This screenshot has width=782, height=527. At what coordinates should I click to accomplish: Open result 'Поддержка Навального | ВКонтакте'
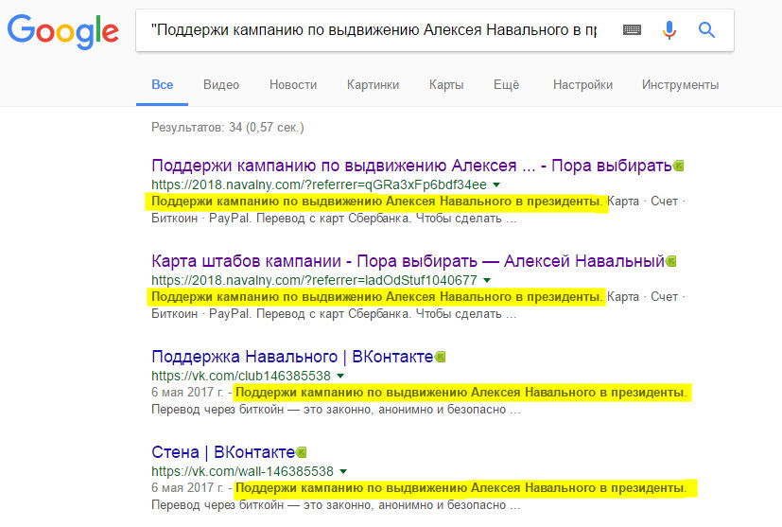tap(292, 357)
